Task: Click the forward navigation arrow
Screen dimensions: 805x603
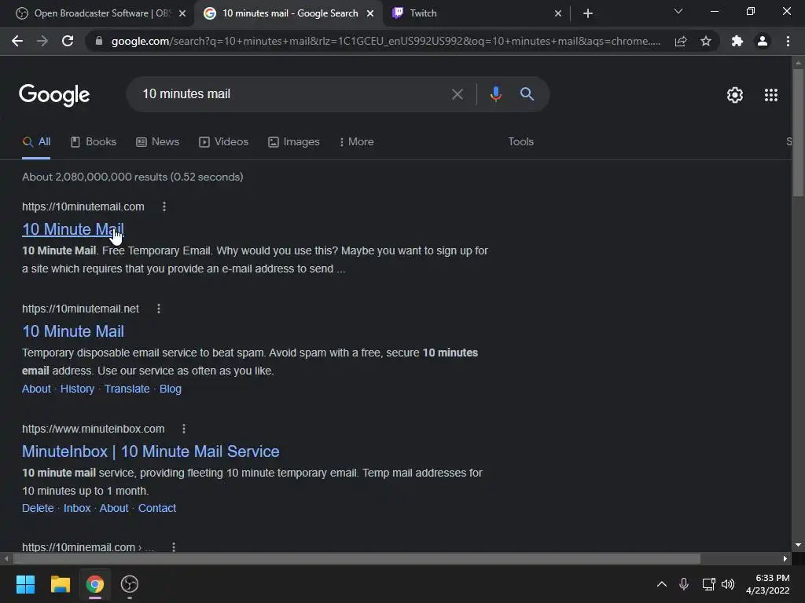Action: tap(42, 41)
